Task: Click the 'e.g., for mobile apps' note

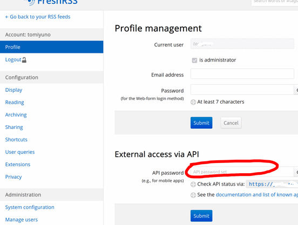Action: 162,181
